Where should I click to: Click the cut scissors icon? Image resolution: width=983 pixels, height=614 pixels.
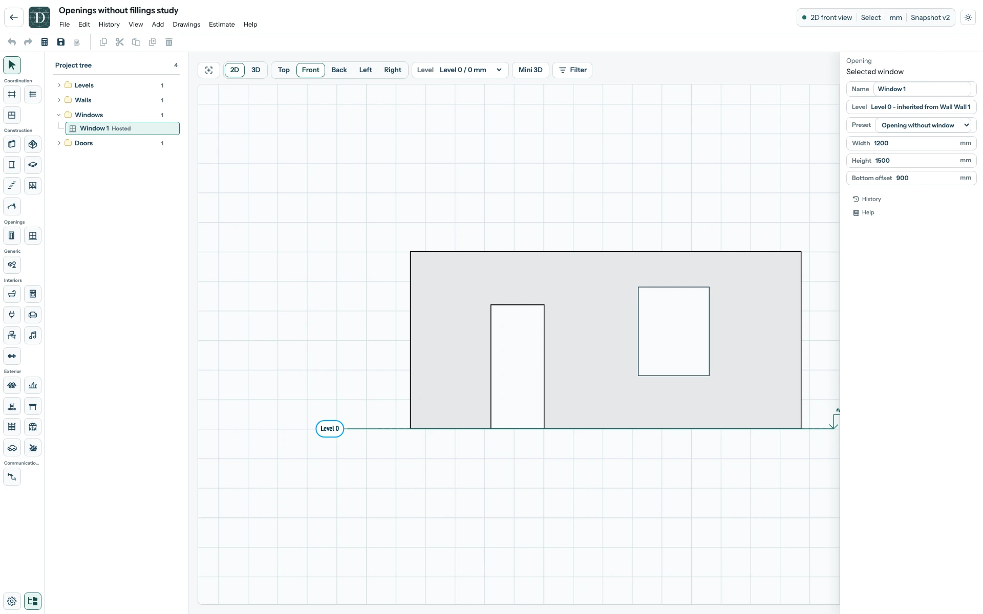click(x=120, y=42)
